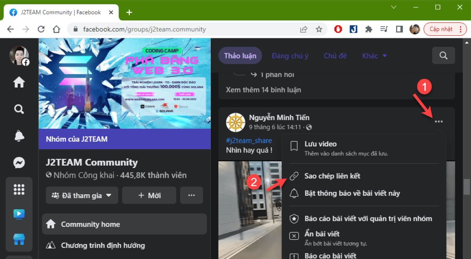Open the Chrome profile avatar
Viewport: 471px width, 259px height.
pyautogui.click(x=414, y=29)
